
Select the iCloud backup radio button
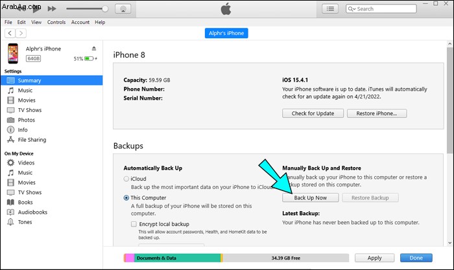[x=126, y=179]
